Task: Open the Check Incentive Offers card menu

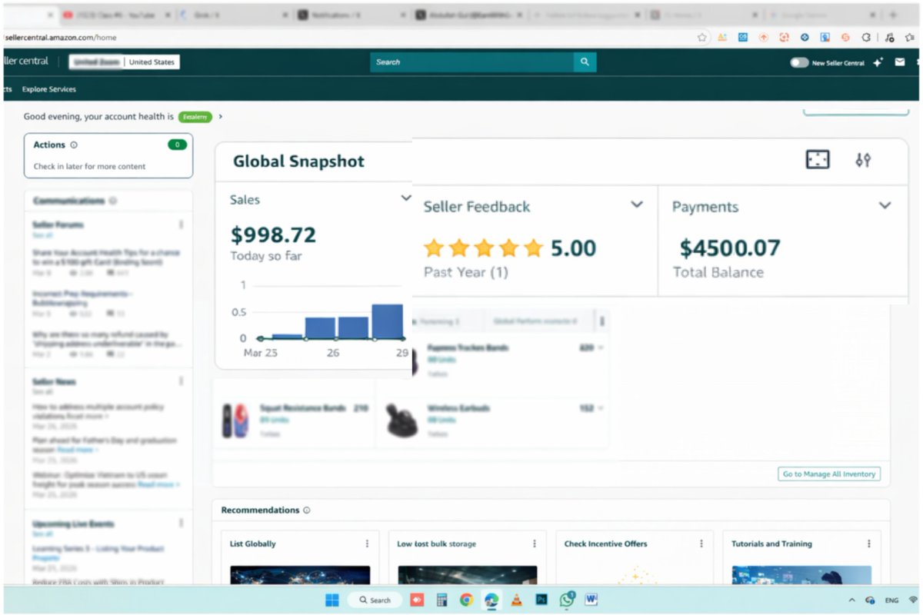Action: point(701,544)
